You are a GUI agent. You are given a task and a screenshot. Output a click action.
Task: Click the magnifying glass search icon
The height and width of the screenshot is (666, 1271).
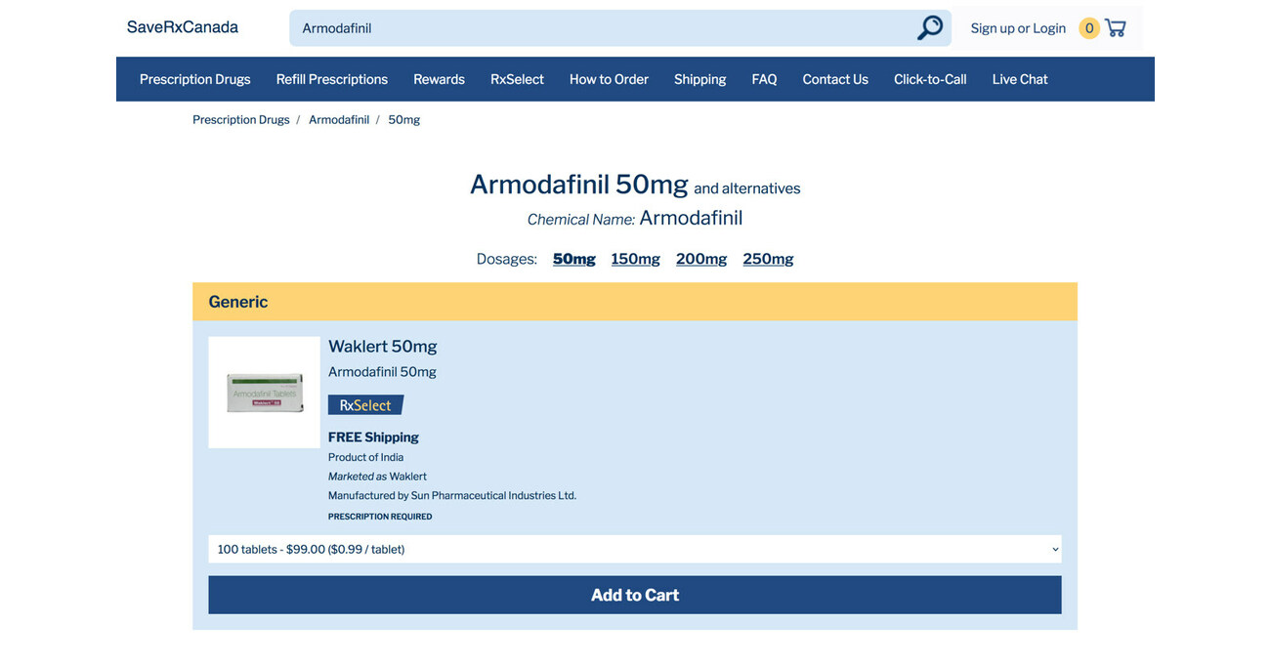point(930,28)
